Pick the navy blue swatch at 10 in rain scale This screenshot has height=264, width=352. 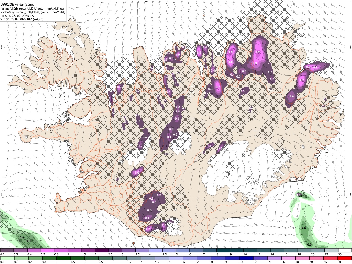246,258
